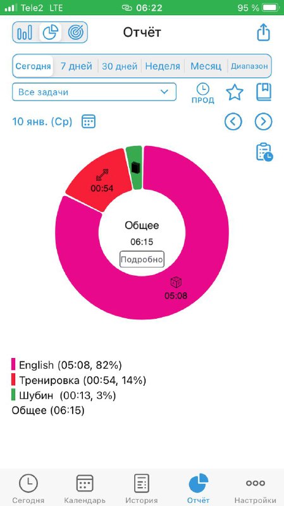Screen dimensions: 284x506
Task: Tap pink English color swatch in legend
Action: pyautogui.click(x=13, y=365)
